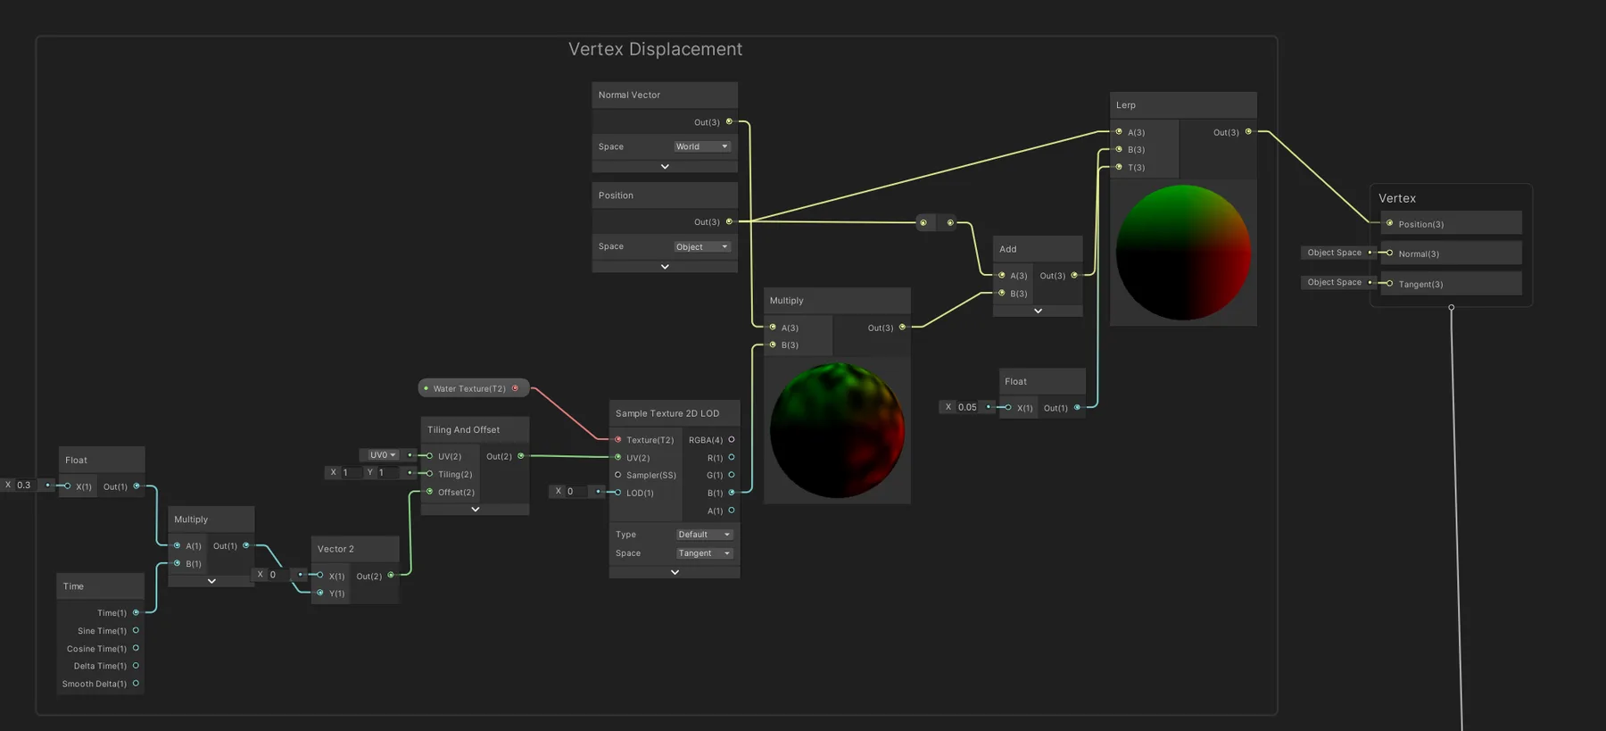Click the Lerp node preview sphere
Viewport: 1606px width, 731px height.
pyautogui.click(x=1183, y=253)
